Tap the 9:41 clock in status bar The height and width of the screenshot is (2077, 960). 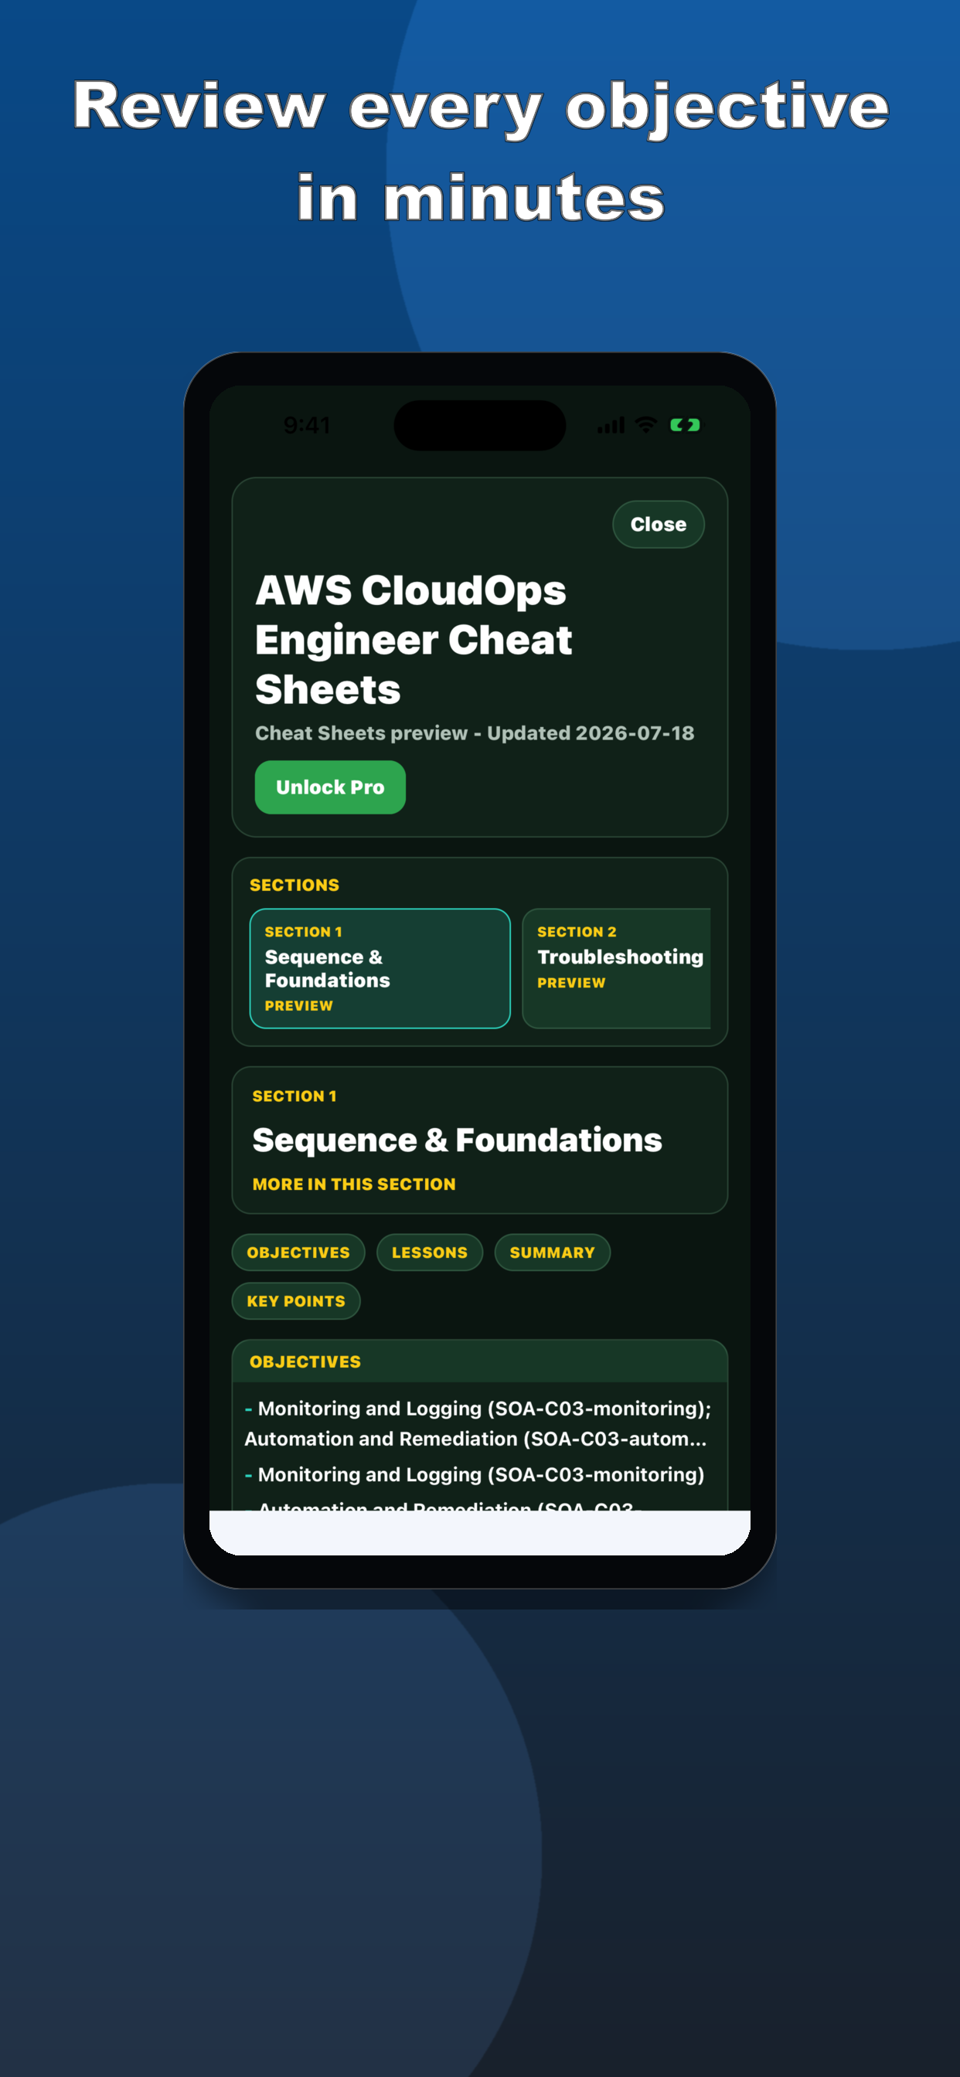[307, 425]
